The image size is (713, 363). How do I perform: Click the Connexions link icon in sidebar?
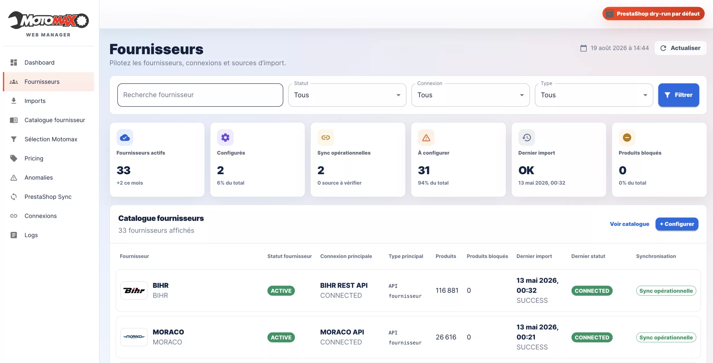coord(14,216)
